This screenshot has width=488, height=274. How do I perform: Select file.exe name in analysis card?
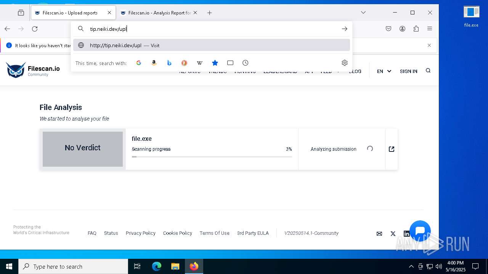(142, 139)
